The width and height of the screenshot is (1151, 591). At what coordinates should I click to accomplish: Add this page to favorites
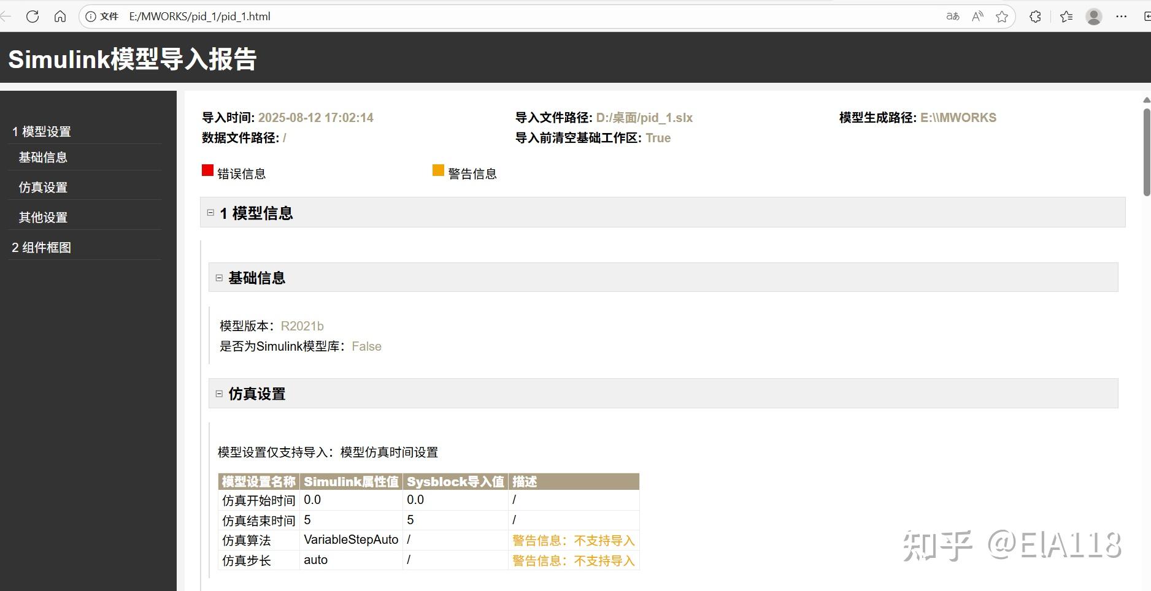tap(1003, 17)
